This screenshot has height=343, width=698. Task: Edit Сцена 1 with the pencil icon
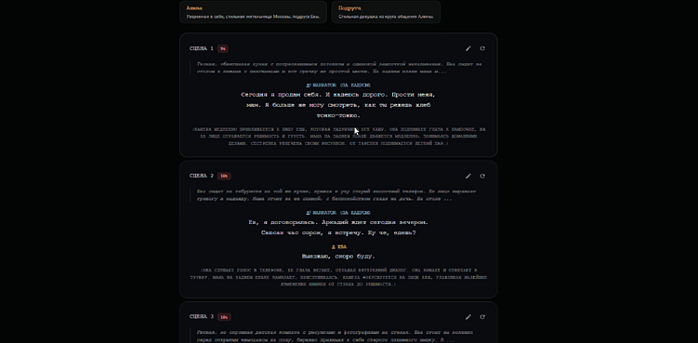(x=468, y=48)
